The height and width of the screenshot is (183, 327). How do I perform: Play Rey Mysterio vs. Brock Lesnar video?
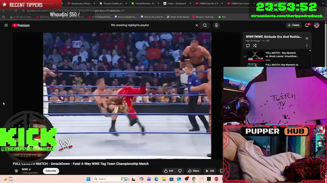[277, 56]
